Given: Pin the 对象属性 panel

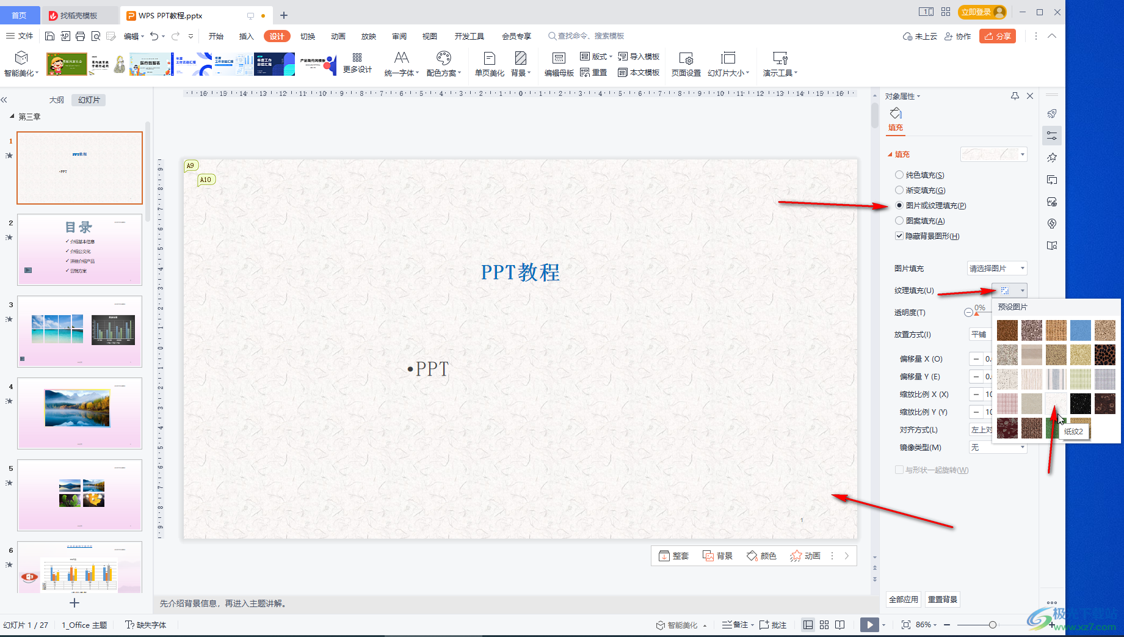Looking at the screenshot, I should coord(1015,96).
